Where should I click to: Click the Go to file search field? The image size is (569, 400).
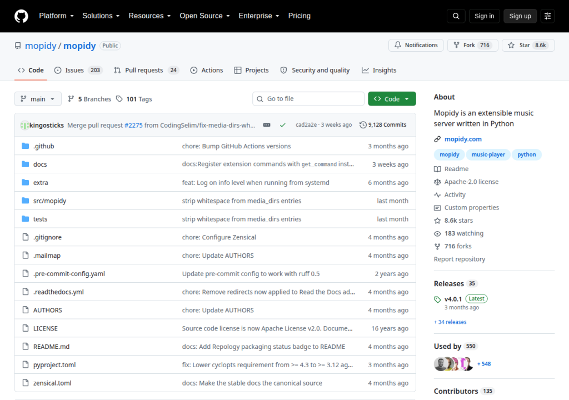(308, 99)
